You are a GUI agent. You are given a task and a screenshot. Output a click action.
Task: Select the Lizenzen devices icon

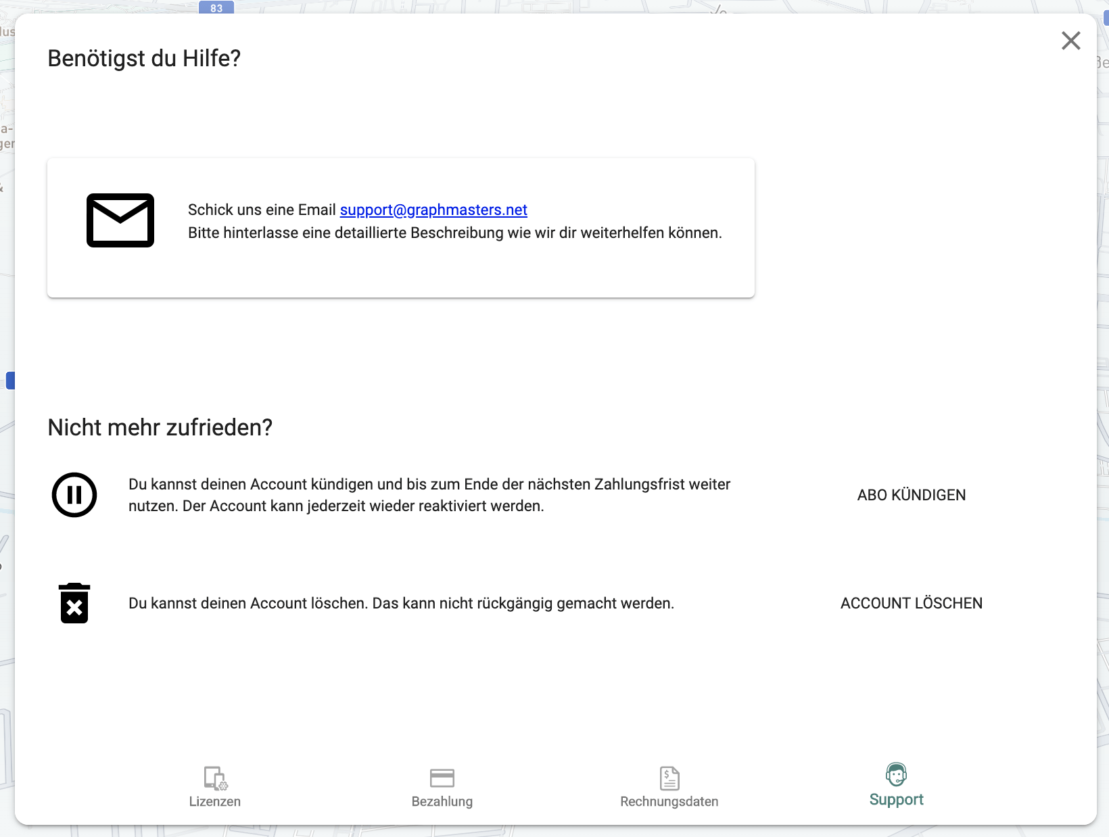click(x=214, y=779)
